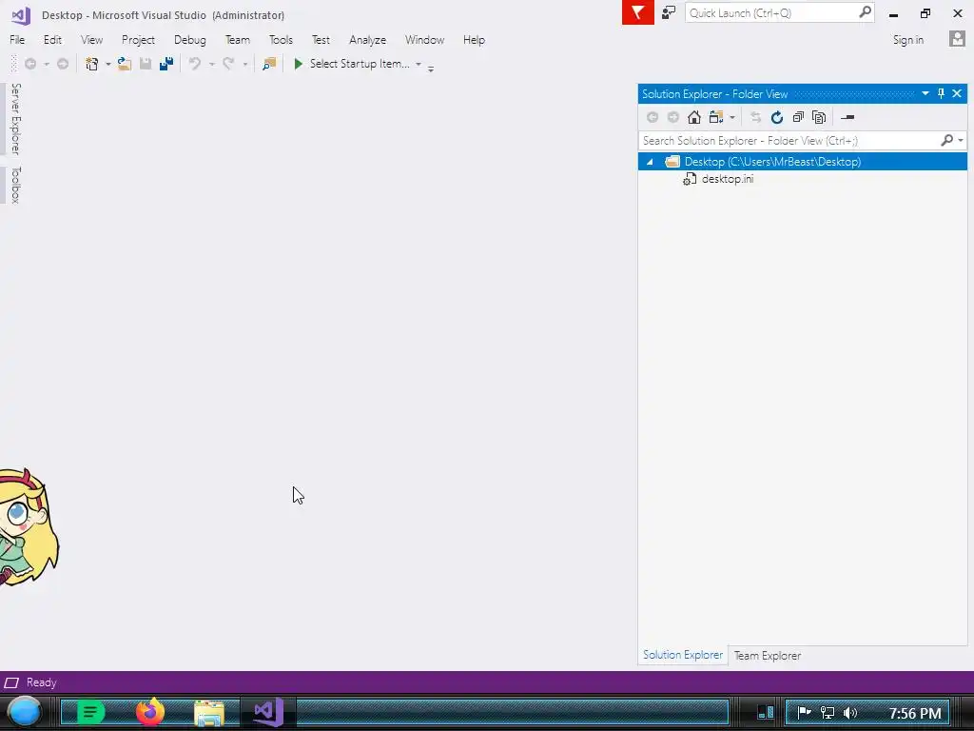Click the status bar rectangle icon
This screenshot has width=974, height=731.
pos(11,682)
